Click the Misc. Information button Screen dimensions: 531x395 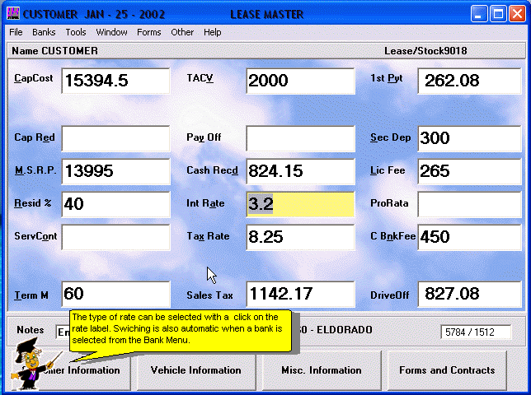click(322, 370)
